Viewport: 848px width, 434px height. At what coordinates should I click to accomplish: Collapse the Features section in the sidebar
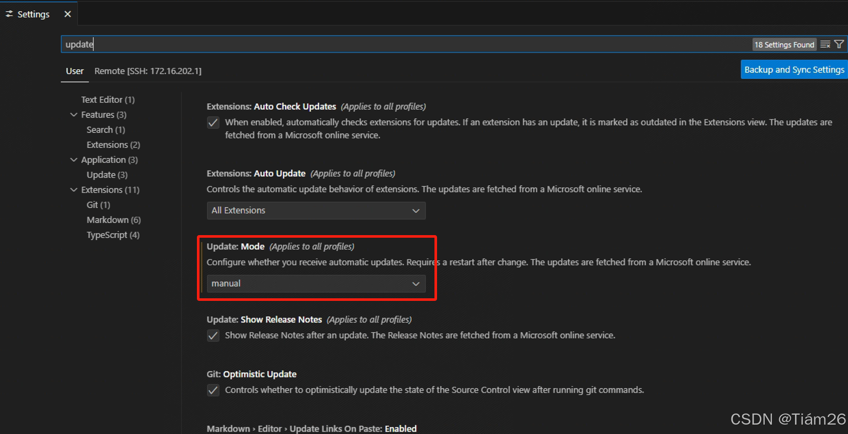pyautogui.click(x=73, y=114)
